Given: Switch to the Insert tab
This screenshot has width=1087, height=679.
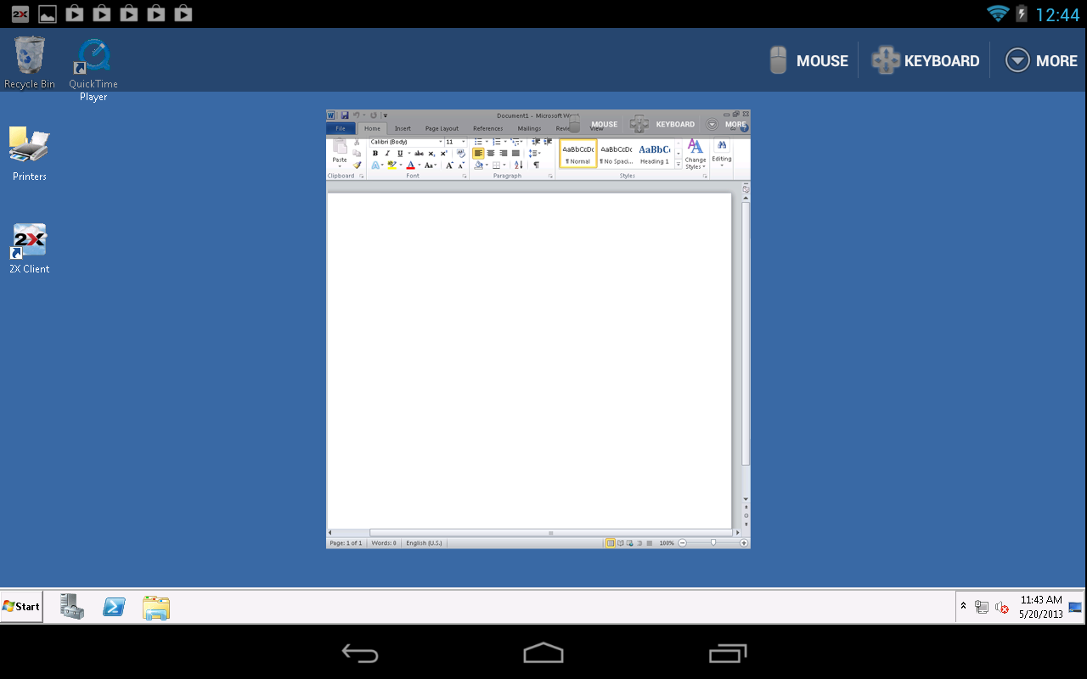Looking at the screenshot, I should pyautogui.click(x=403, y=128).
